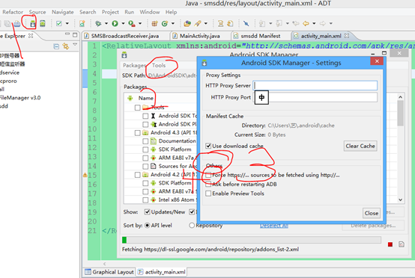Enable Ask before restarting ADB
The image size is (415, 278).
208,185
